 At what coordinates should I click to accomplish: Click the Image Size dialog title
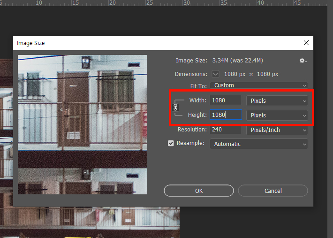[31, 43]
